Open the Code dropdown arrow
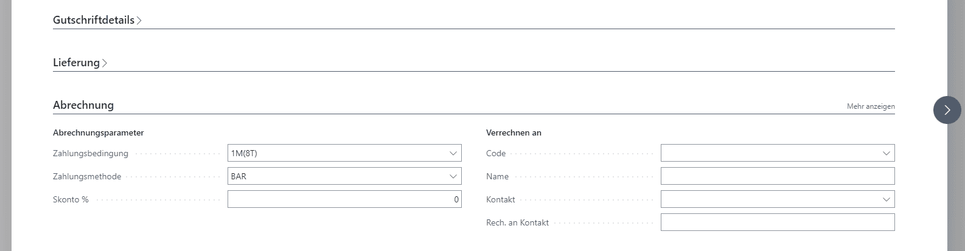The width and height of the screenshot is (965, 251). [x=886, y=153]
